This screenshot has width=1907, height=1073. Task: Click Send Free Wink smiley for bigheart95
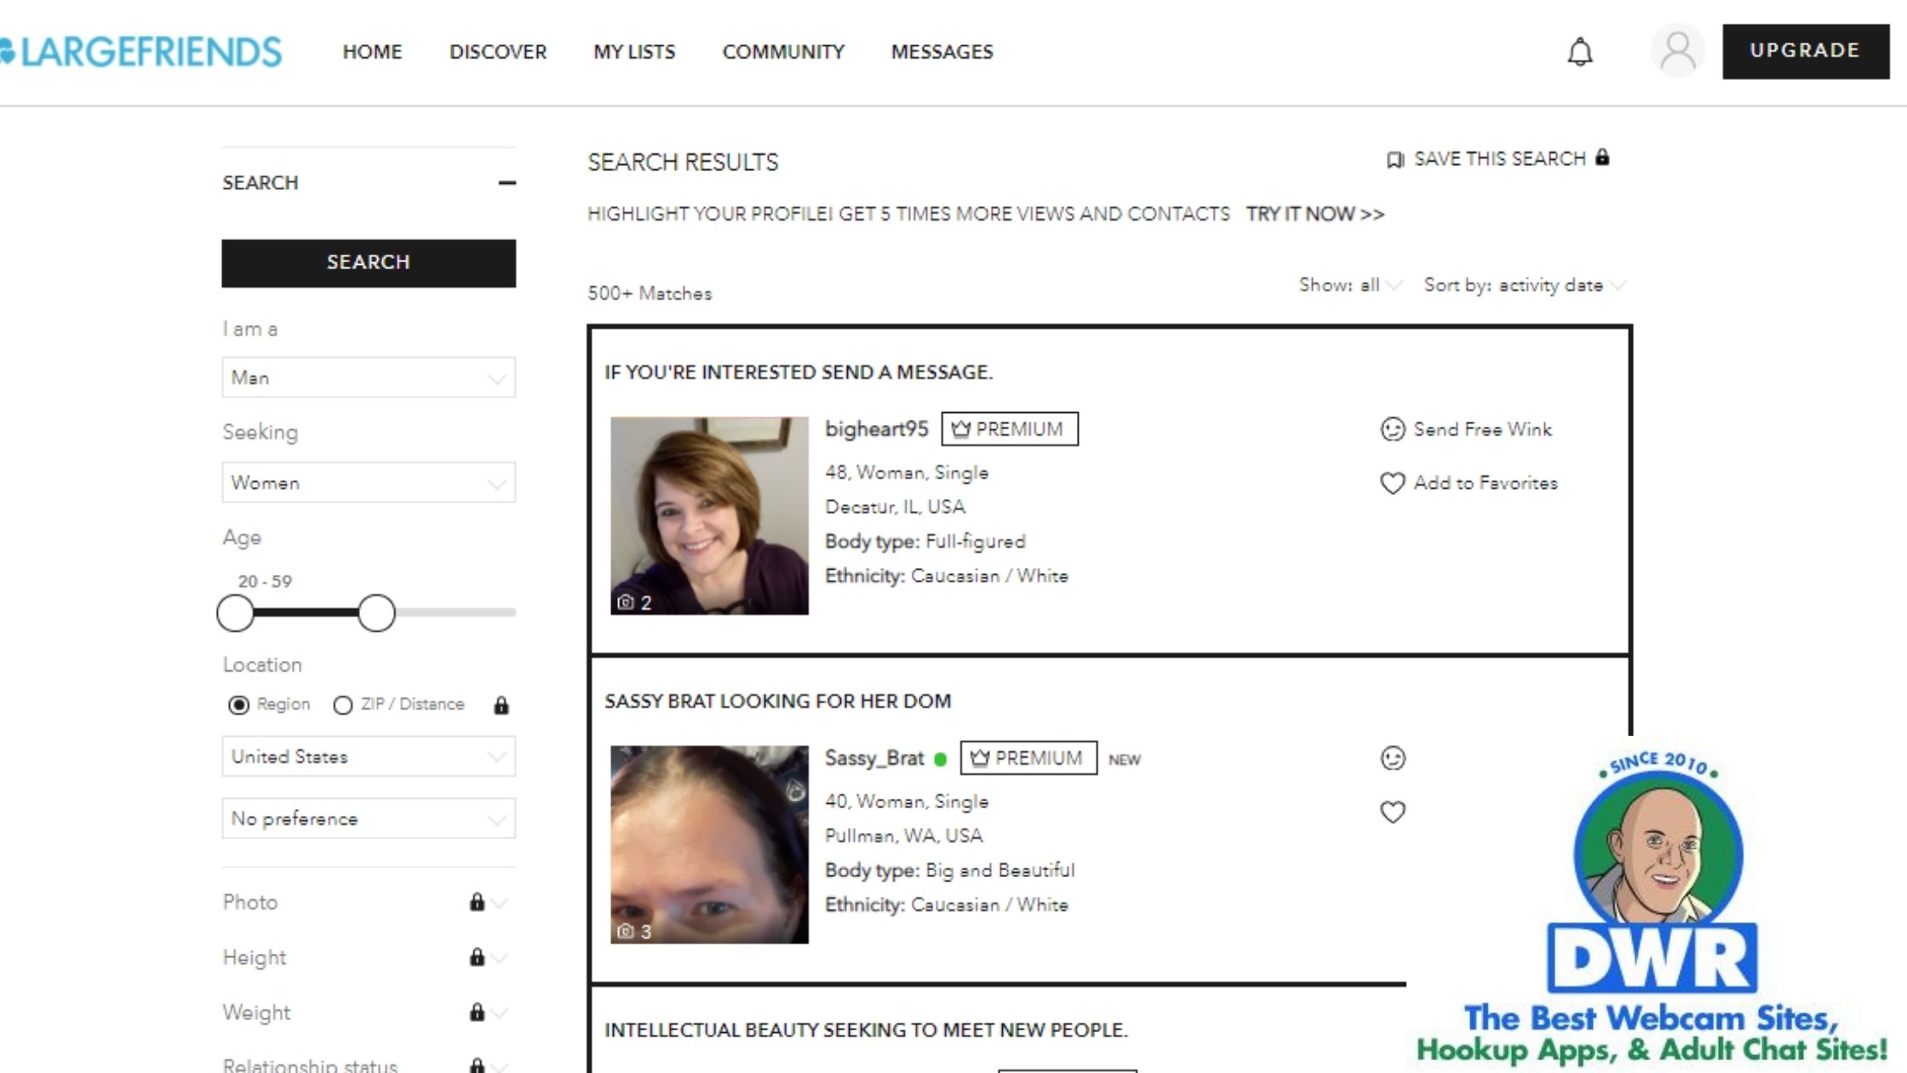click(1393, 429)
